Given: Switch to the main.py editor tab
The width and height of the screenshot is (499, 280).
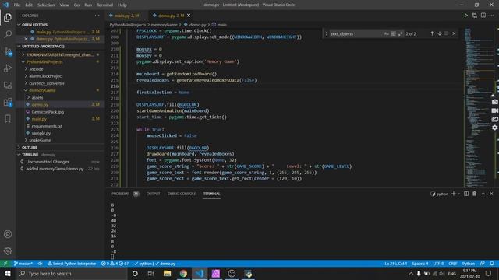Looking at the screenshot, I should coord(126,16).
